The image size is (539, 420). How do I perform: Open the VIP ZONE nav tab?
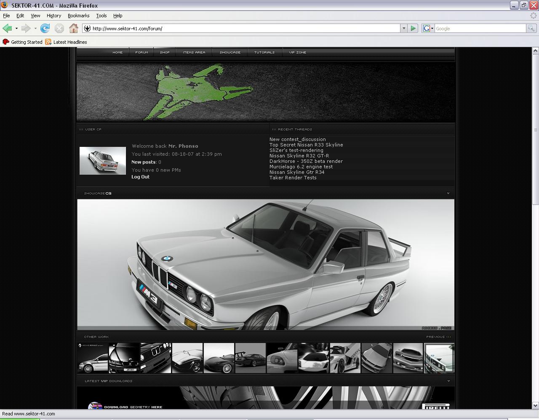[x=298, y=52]
